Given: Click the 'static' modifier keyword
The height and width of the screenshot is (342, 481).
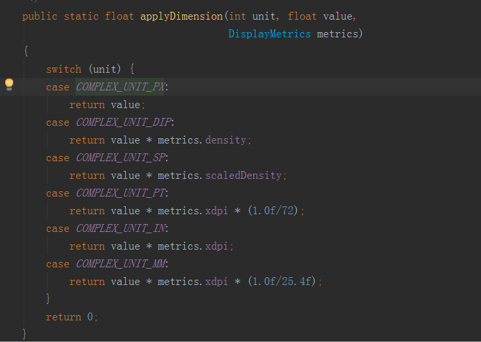Looking at the screenshot, I should click(81, 16).
